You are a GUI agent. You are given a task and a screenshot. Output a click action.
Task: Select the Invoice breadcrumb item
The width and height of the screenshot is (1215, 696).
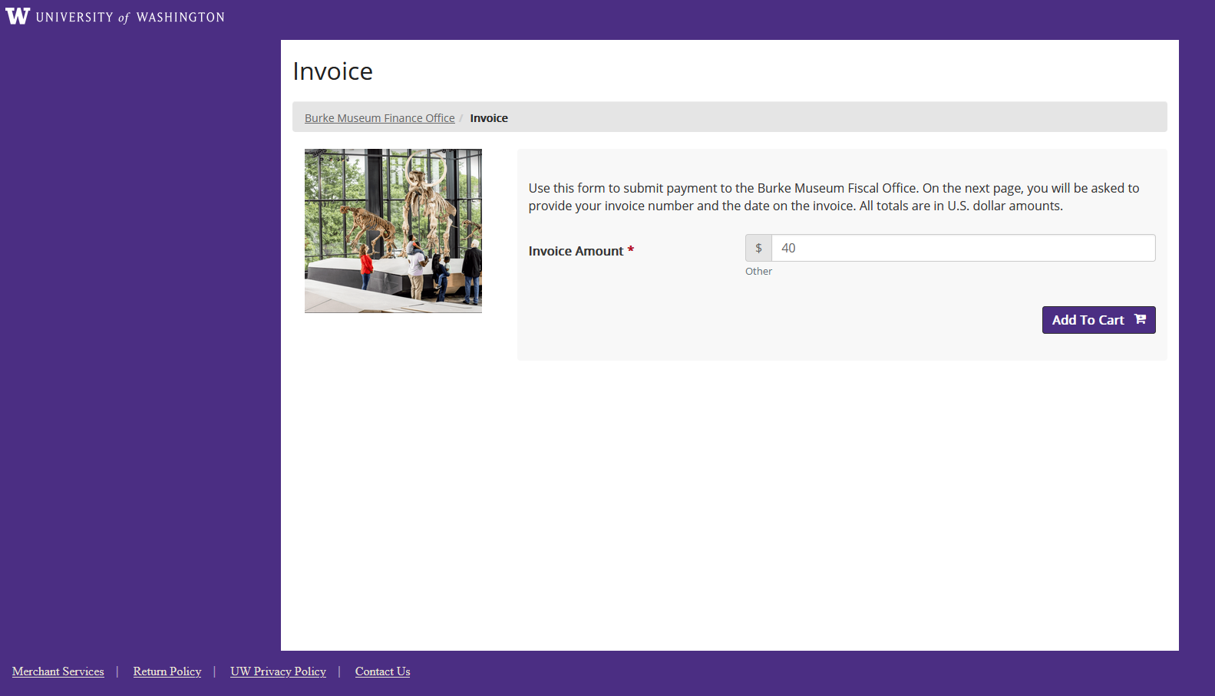tap(489, 118)
